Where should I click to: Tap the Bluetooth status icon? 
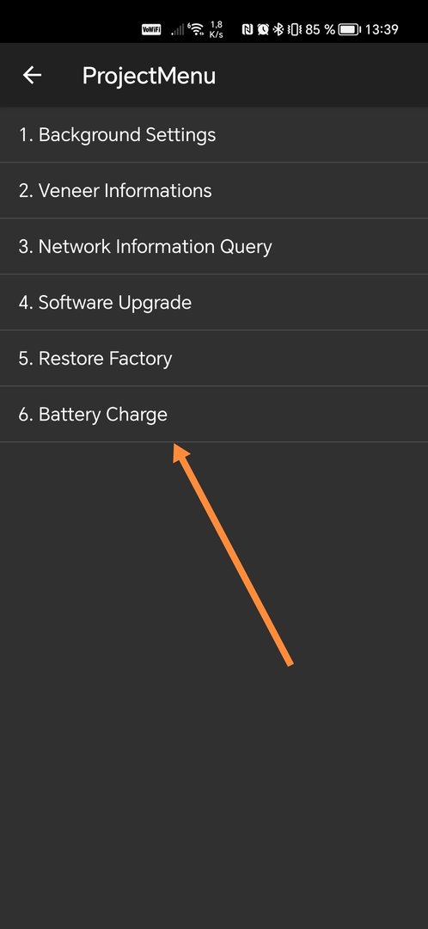(278, 29)
